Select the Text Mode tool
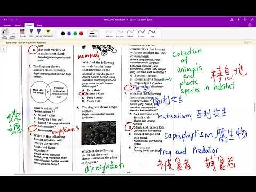 tap(5, 34)
